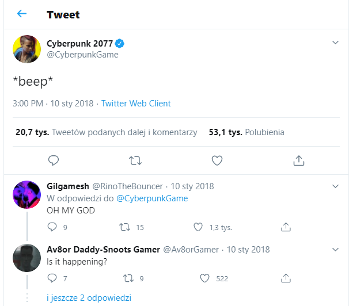The image size is (349, 306).
Task: Open options chevron on Av8or's reply
Action: (x=336, y=250)
